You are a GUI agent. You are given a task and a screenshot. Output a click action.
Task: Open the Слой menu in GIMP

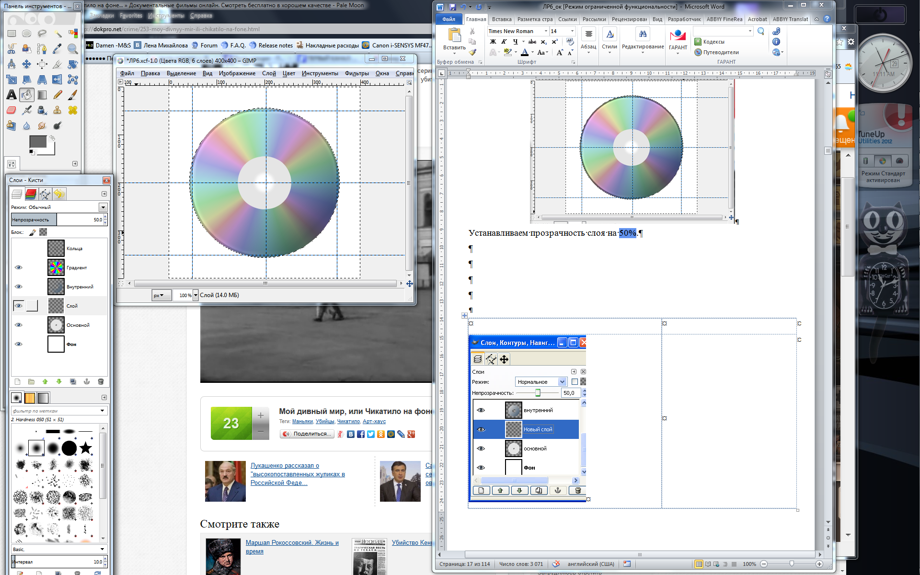(269, 73)
